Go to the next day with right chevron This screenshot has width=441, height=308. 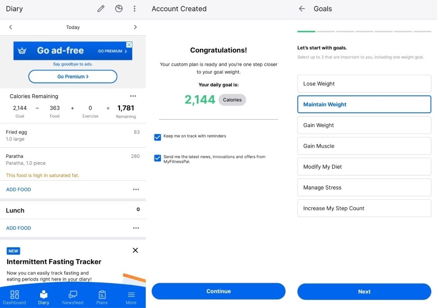(135, 27)
